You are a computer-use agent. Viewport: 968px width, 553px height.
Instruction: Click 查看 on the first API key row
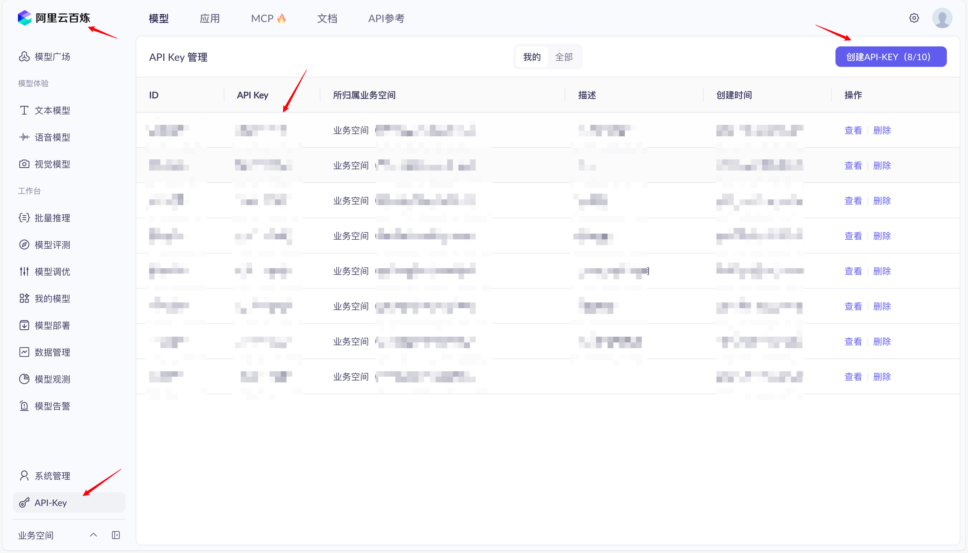tap(853, 130)
